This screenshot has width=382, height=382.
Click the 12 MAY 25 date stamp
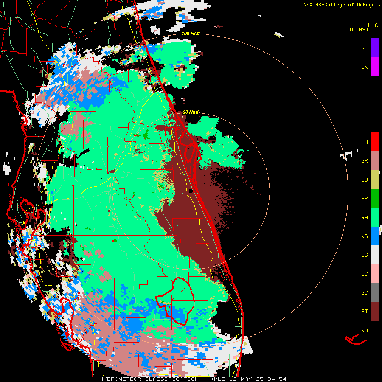(x=247, y=379)
